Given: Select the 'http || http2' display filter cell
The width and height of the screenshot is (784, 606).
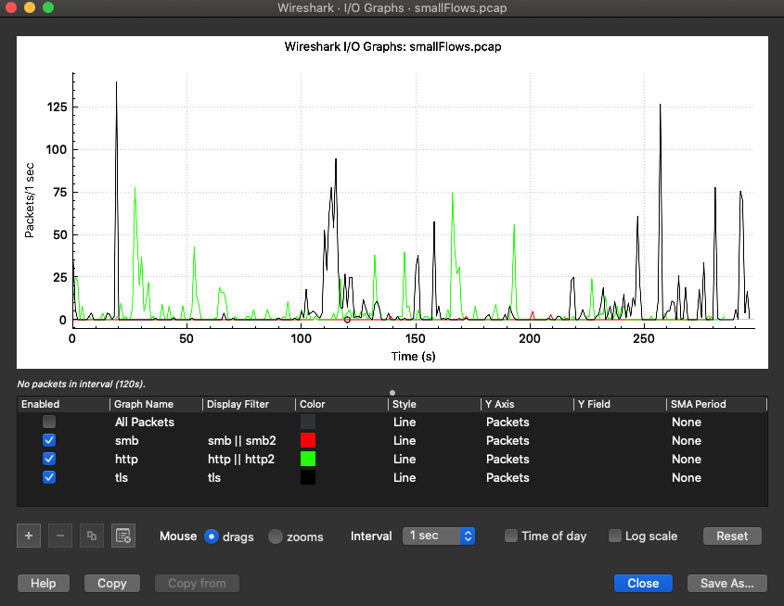Looking at the screenshot, I should point(241,460).
